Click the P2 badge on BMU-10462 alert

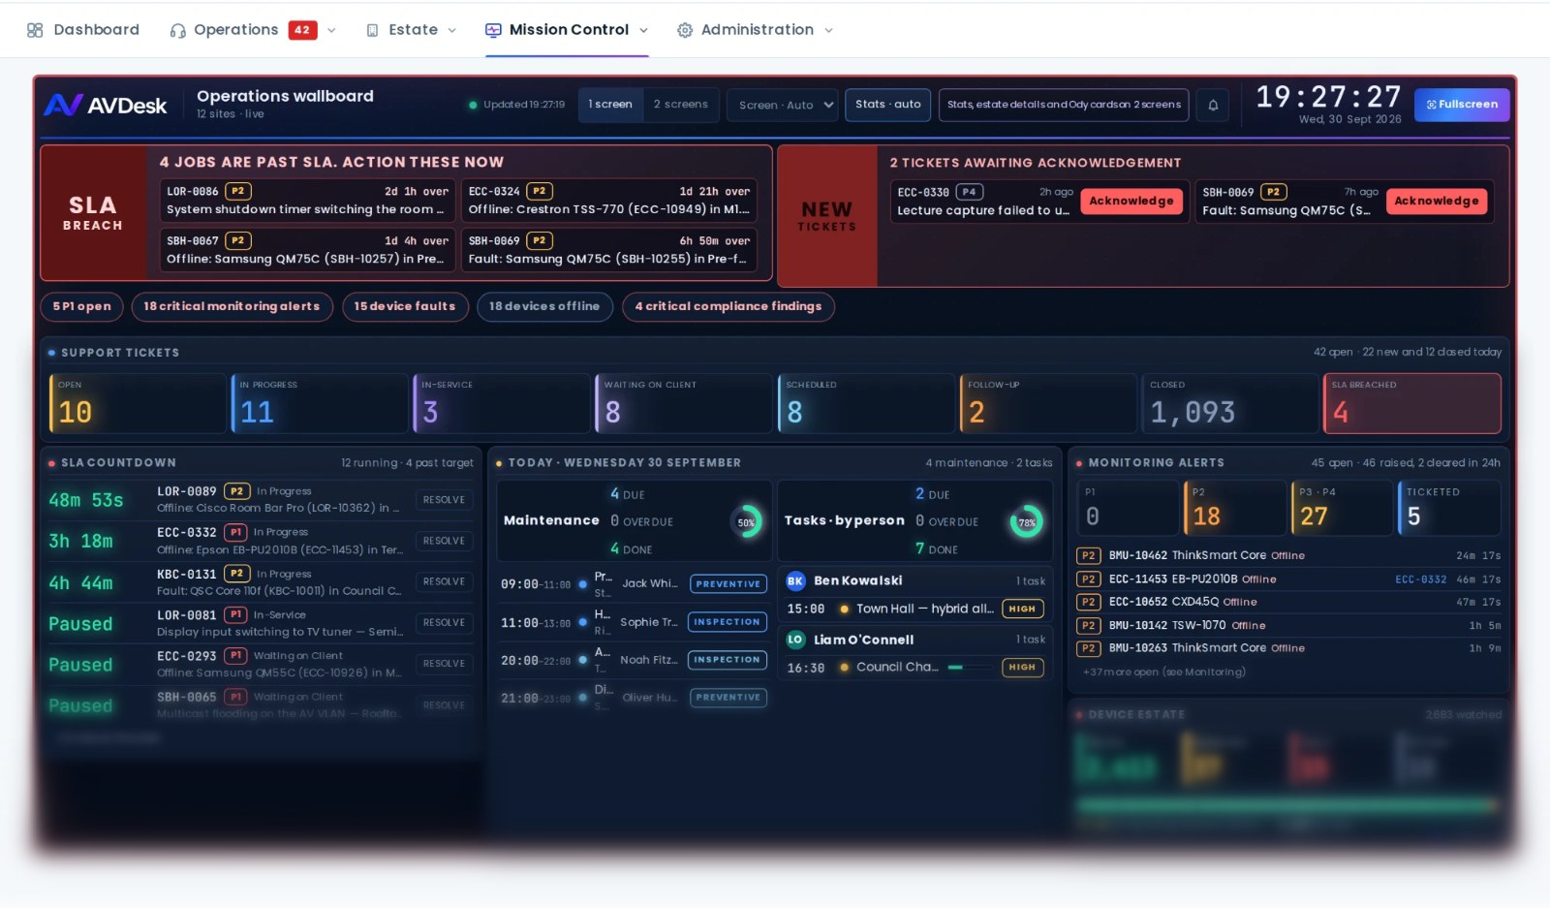click(1088, 555)
